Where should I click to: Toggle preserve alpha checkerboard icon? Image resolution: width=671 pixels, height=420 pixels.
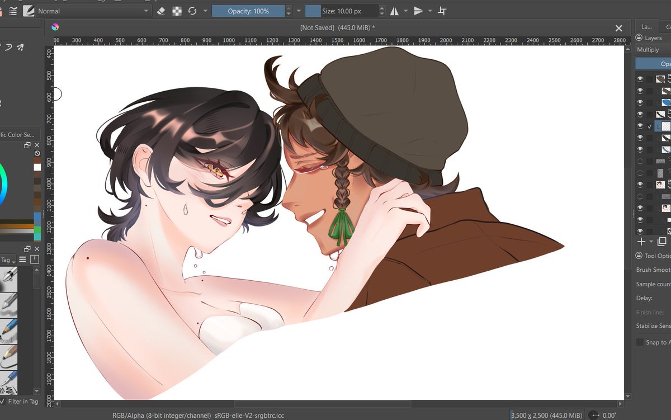click(177, 11)
